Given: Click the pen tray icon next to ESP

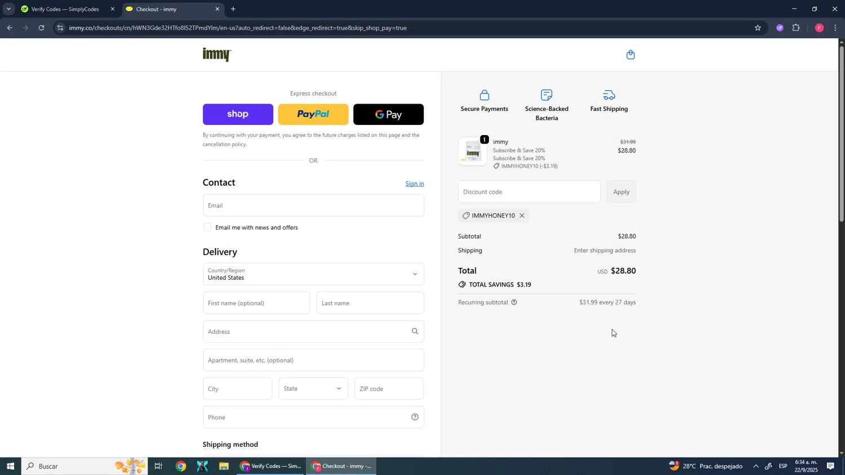Looking at the screenshot, I should [768, 466].
